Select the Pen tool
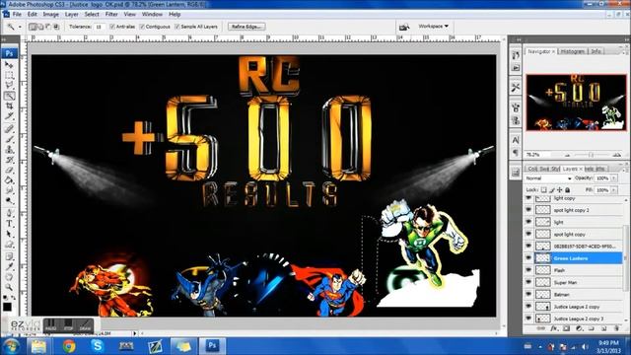 point(9,213)
